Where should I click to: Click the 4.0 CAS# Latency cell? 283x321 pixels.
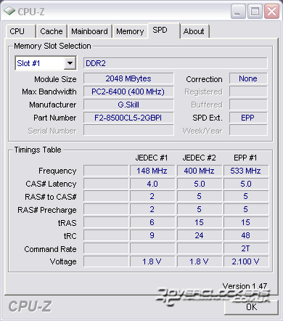click(152, 184)
